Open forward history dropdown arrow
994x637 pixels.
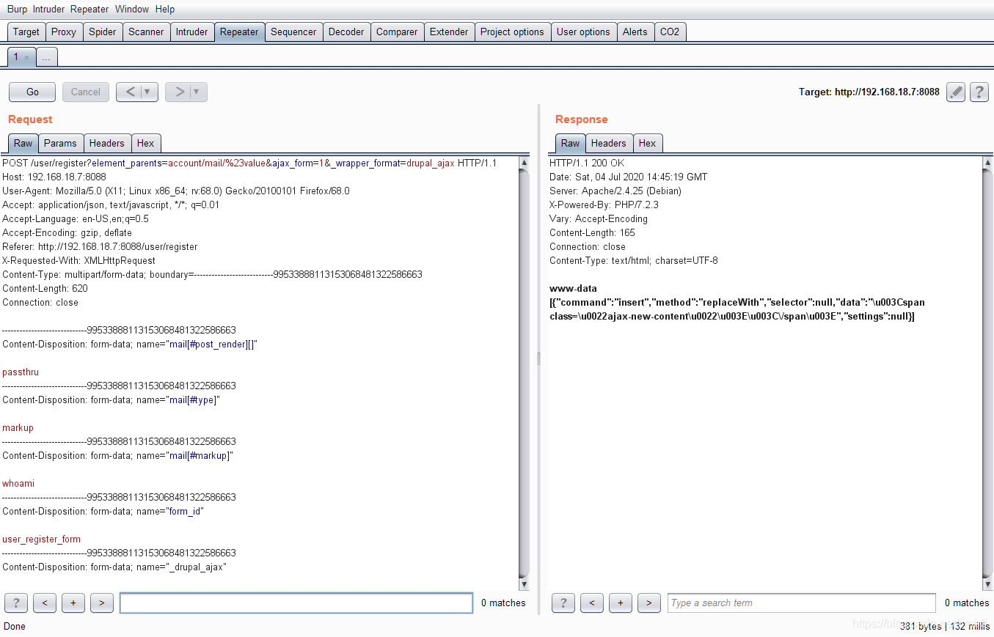[x=198, y=92]
